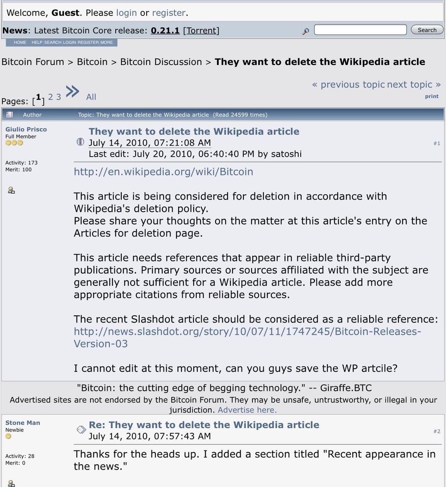Screen dimensions: 446x487
Task: Click the print link
Action: click(x=432, y=96)
